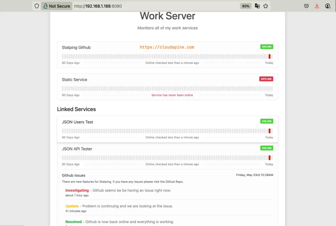Click the Investigating incident status label
The image size is (336, 226).
[77, 190]
